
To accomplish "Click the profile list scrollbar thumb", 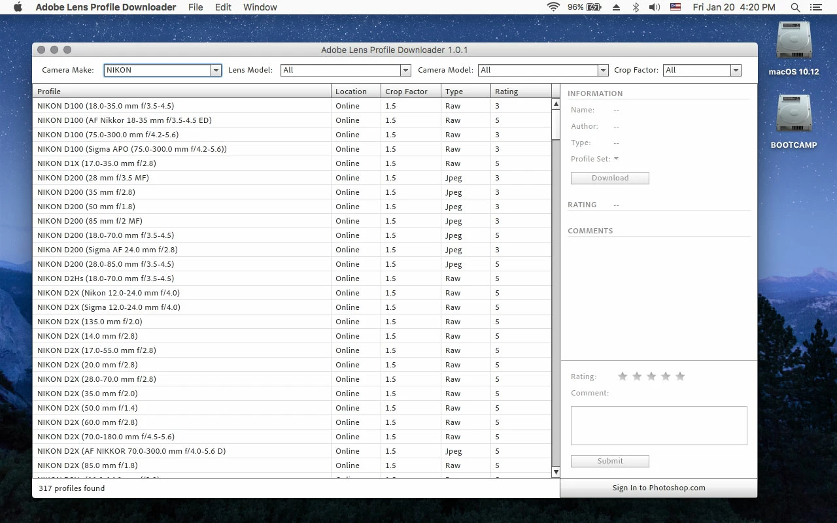I will tap(556, 124).
